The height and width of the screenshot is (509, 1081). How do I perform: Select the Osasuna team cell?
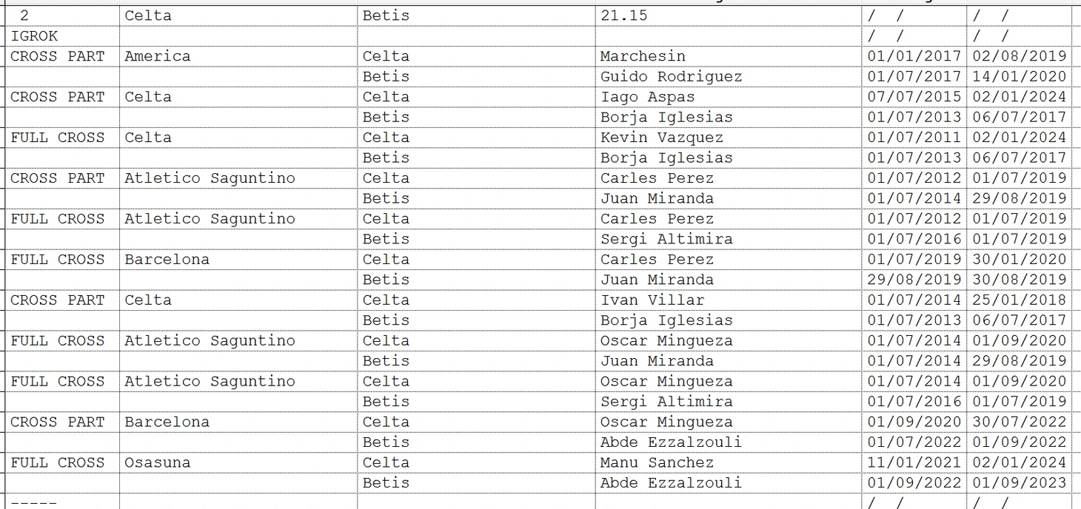coord(238,463)
